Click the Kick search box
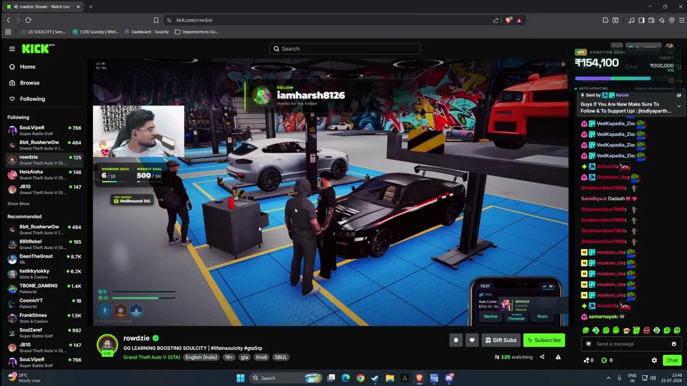The image size is (687, 386). (x=345, y=49)
